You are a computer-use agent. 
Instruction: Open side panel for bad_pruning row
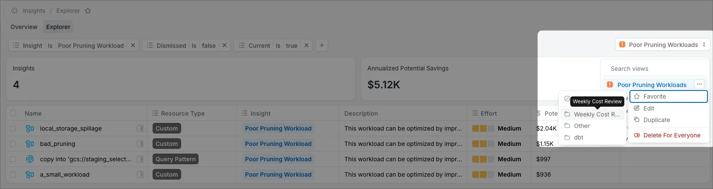(140, 144)
